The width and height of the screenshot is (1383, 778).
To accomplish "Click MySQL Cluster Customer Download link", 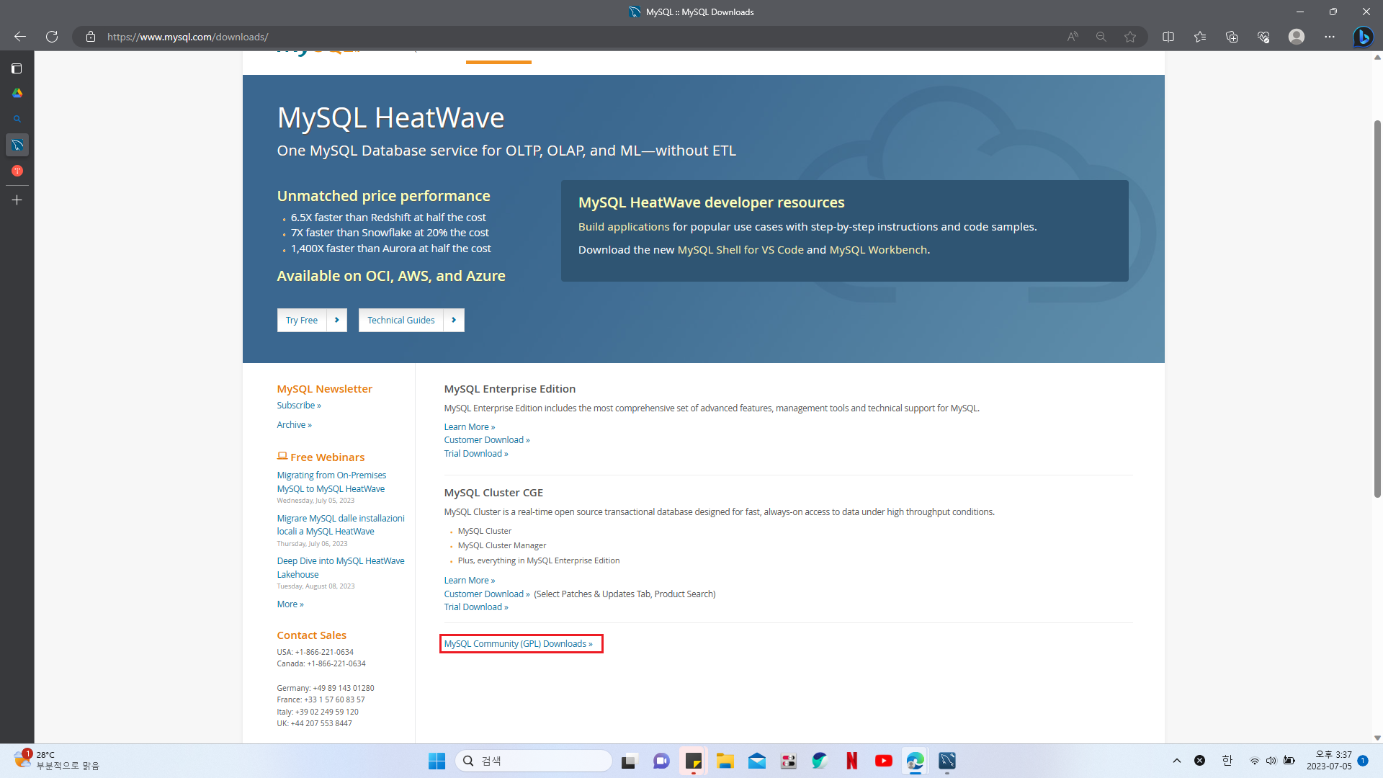I will pyautogui.click(x=487, y=594).
